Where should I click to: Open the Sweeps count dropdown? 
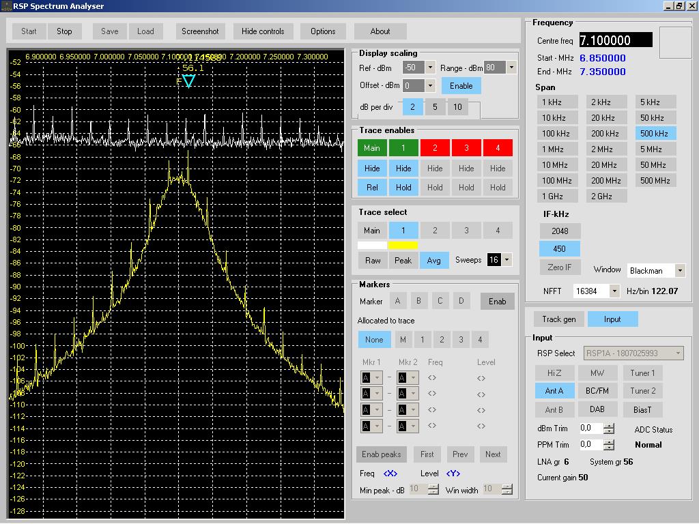507,260
